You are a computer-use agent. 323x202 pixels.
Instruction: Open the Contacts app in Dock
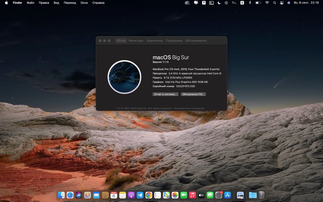pyautogui.click(x=105, y=195)
